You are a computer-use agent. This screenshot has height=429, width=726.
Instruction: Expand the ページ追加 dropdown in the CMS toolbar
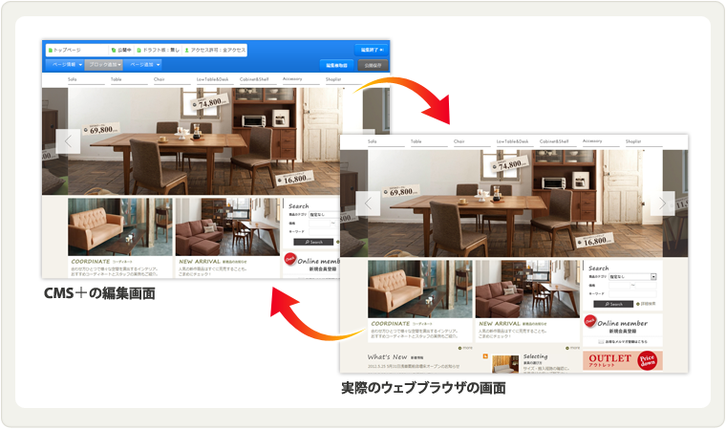[x=144, y=65]
